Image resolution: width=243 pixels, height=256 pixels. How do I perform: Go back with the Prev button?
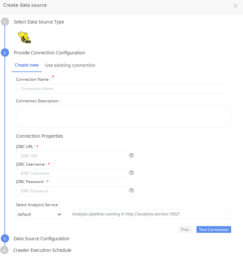point(185,230)
